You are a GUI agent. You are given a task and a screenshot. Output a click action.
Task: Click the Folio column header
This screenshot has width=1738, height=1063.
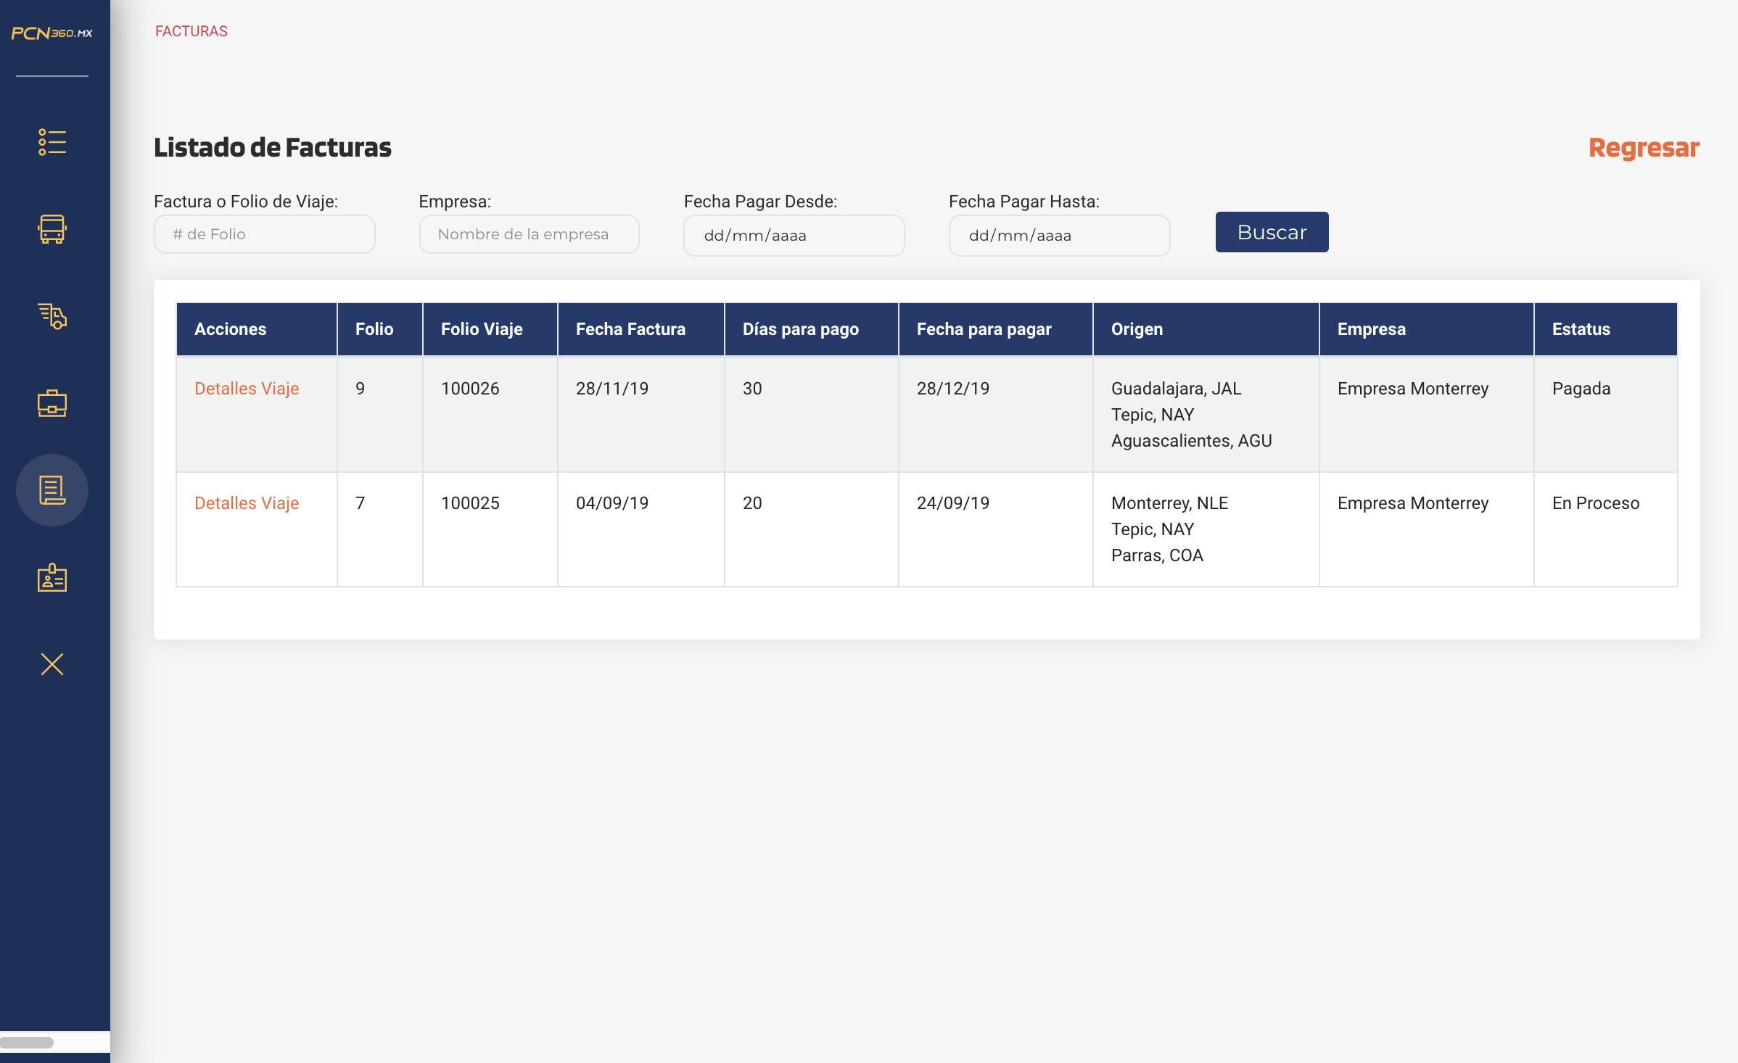coord(380,329)
